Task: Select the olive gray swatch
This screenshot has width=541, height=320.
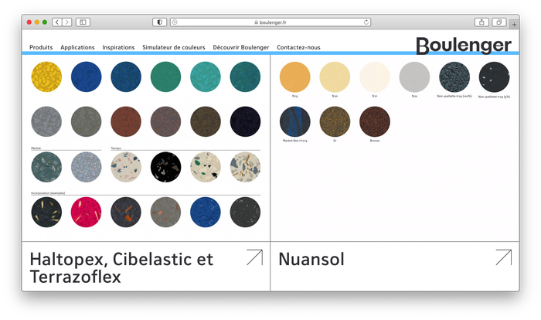Action: pyautogui.click(x=87, y=121)
